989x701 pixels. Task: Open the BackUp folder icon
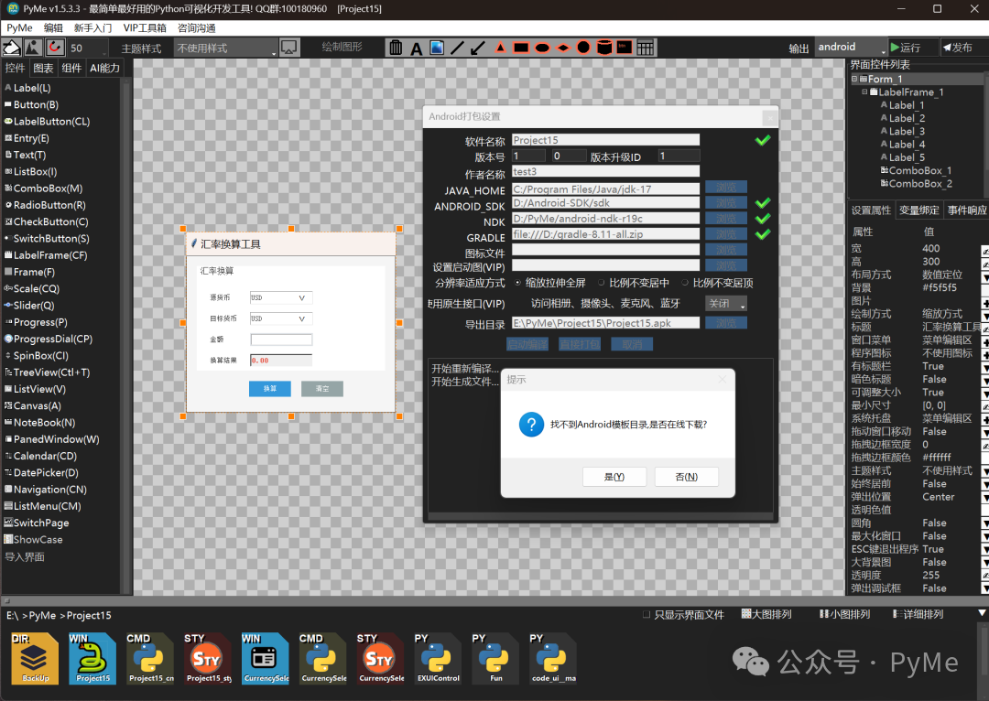35,657
